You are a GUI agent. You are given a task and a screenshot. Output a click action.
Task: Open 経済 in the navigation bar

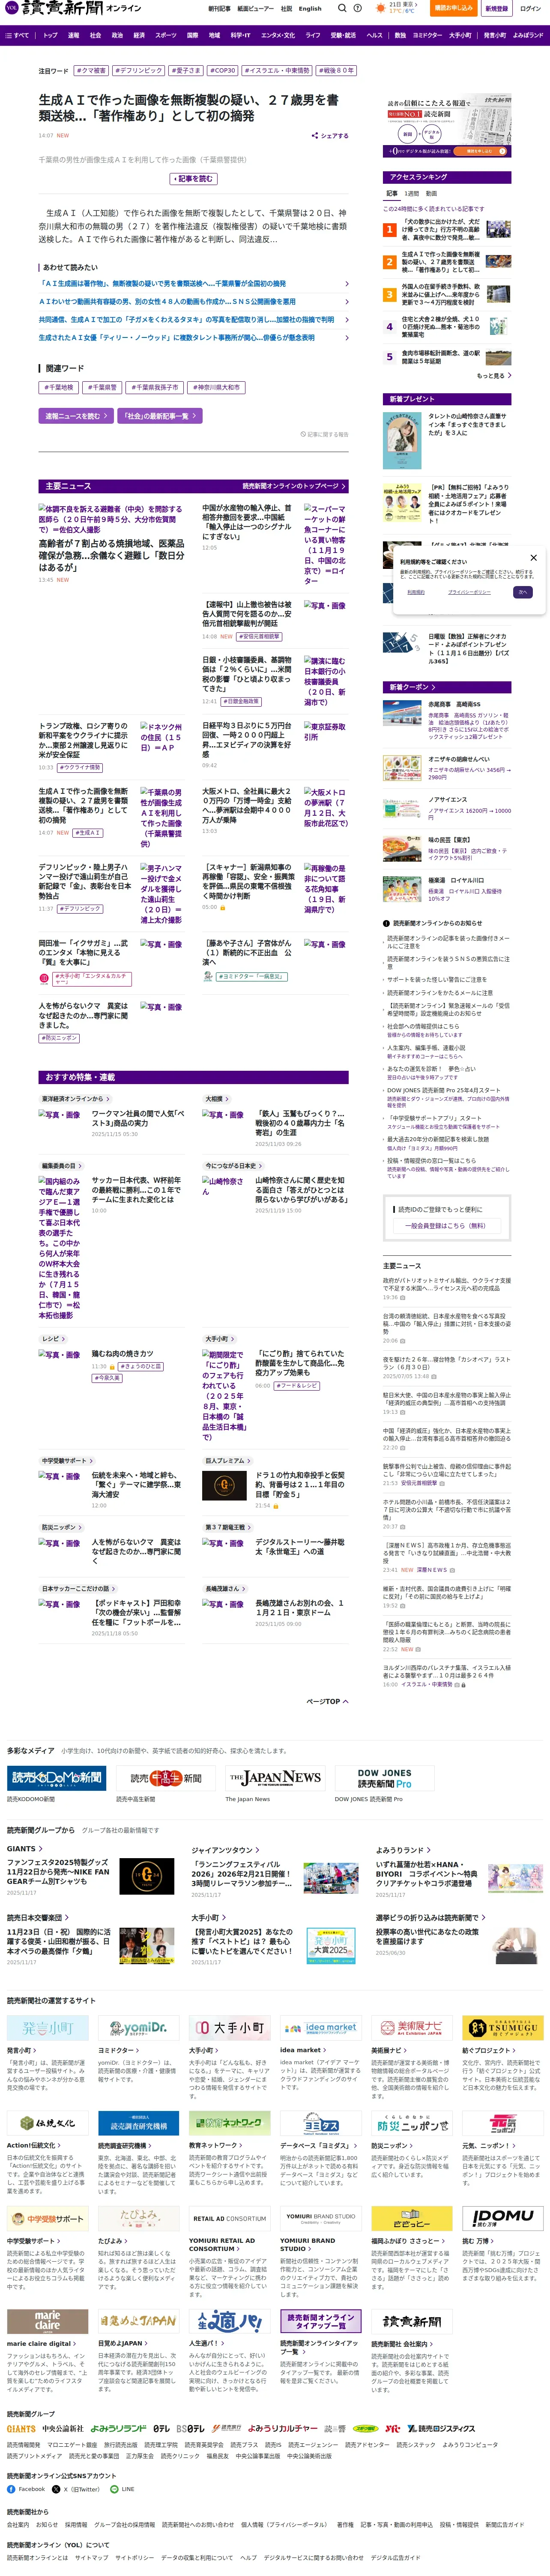(x=140, y=35)
